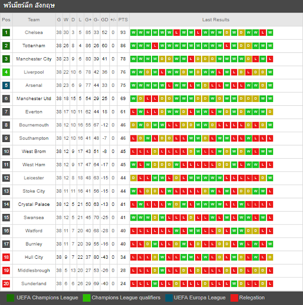Click the UEFA Champions League legend label
Screen dimensions: 303x305
[x=47, y=297]
